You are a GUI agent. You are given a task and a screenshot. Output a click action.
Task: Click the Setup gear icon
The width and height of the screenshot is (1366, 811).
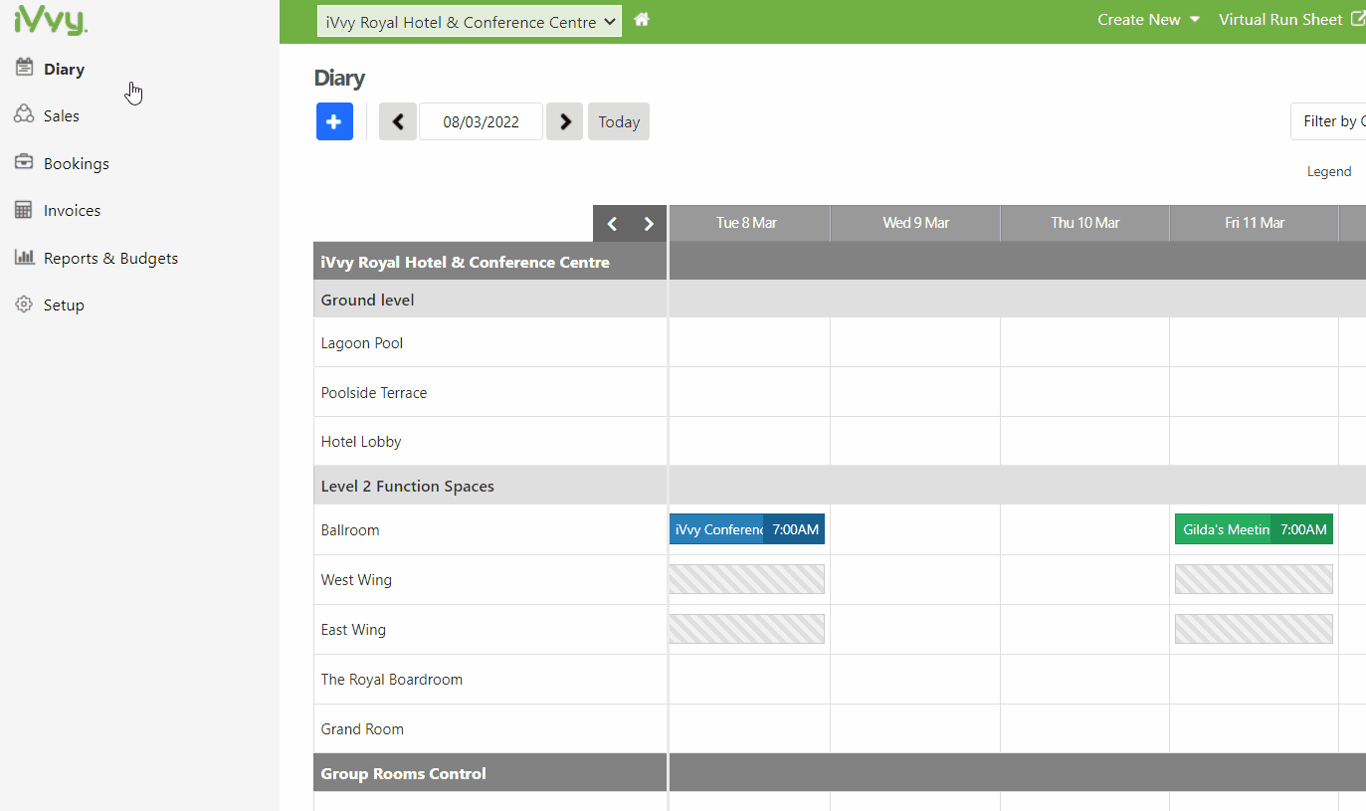coord(24,304)
